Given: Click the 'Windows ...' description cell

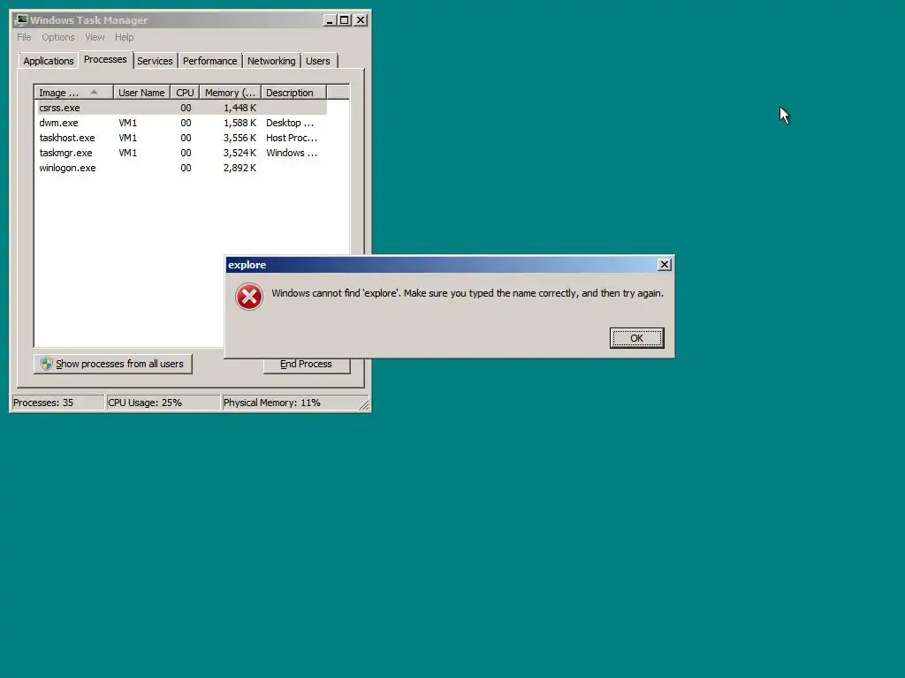Looking at the screenshot, I should pos(292,153).
